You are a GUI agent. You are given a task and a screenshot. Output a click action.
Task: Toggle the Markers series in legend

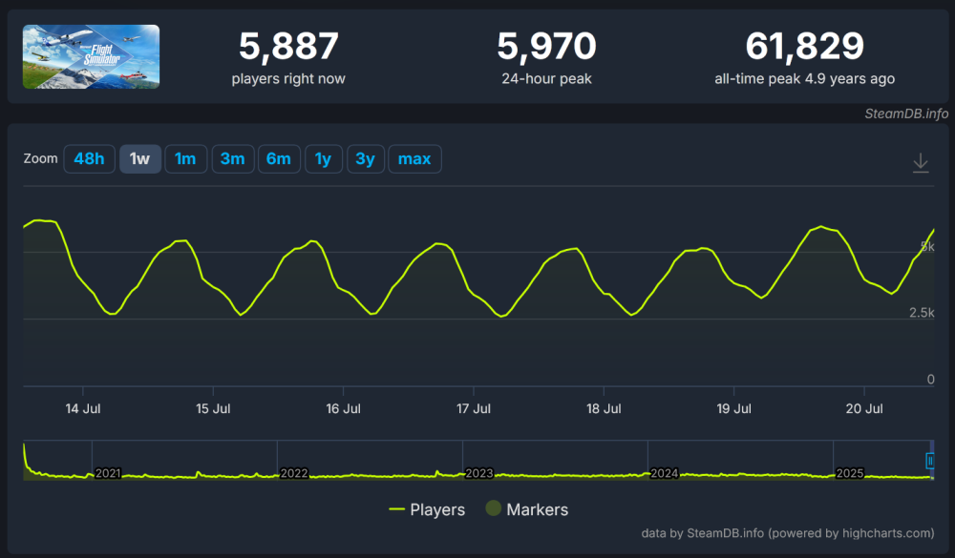(526, 509)
